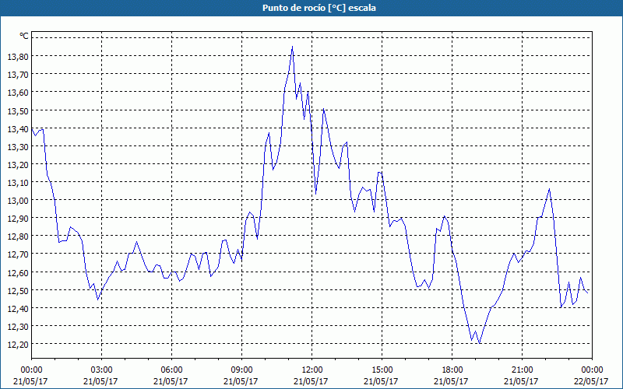Click the dew point peak near 11:00
Viewport: 623px width, 389px height.
click(x=293, y=47)
